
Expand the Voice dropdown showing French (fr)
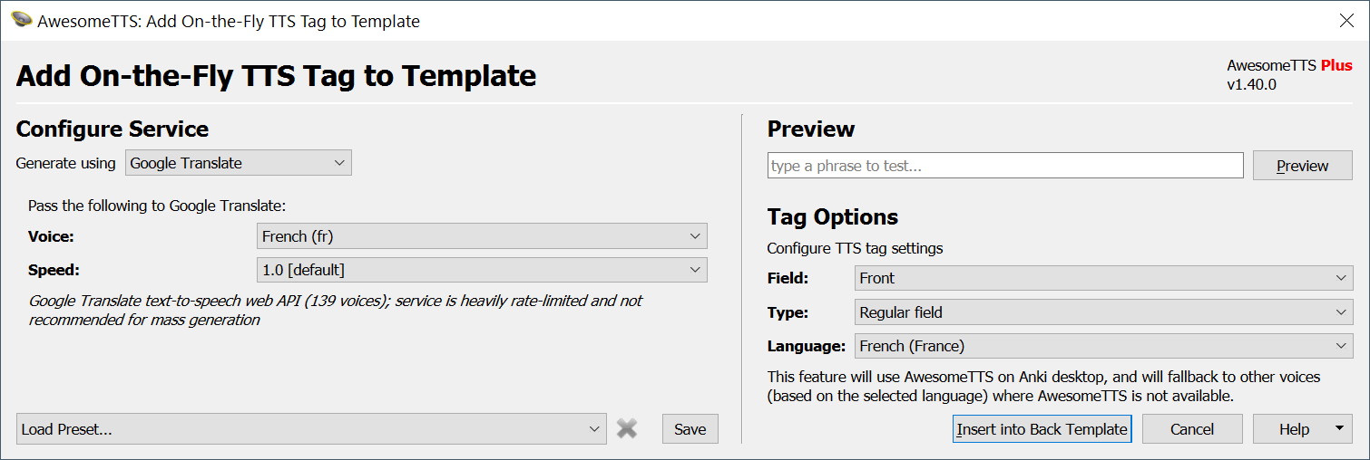coord(482,236)
